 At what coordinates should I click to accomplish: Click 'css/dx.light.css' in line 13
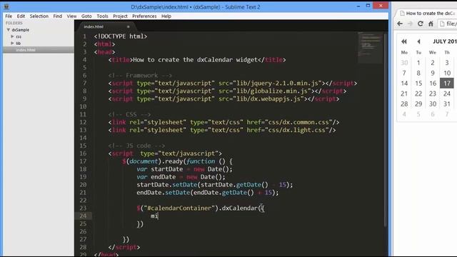[296, 130]
